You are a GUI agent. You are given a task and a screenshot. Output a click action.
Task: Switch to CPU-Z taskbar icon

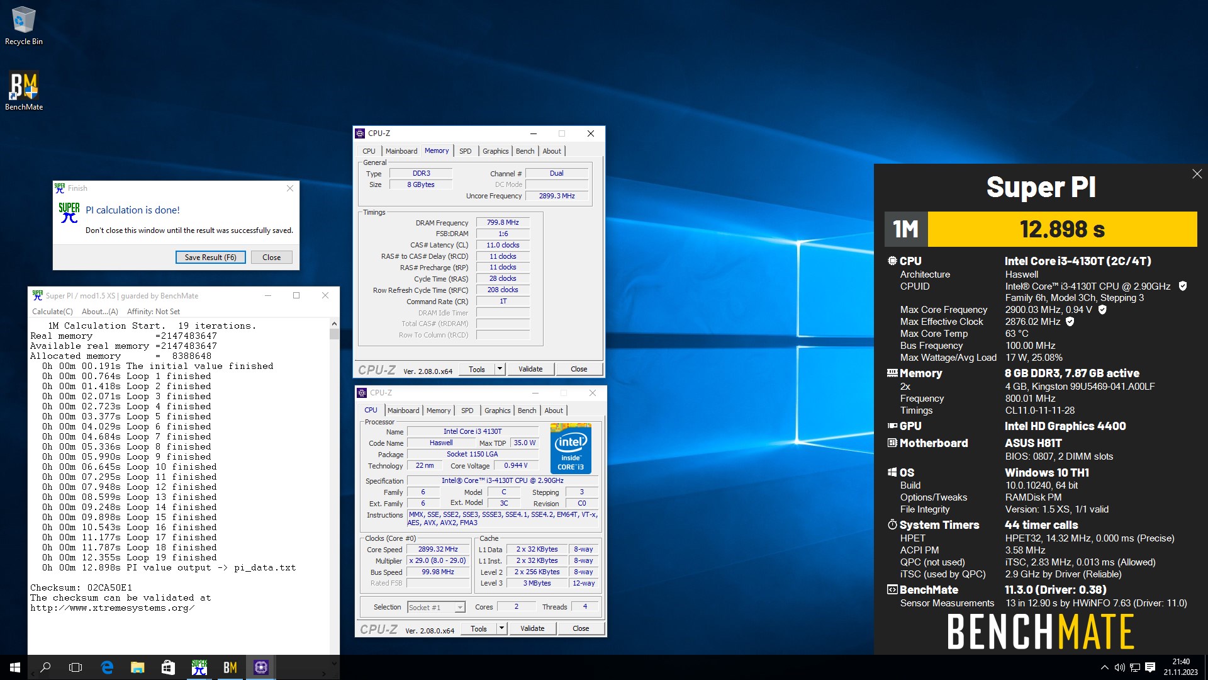[x=261, y=667]
